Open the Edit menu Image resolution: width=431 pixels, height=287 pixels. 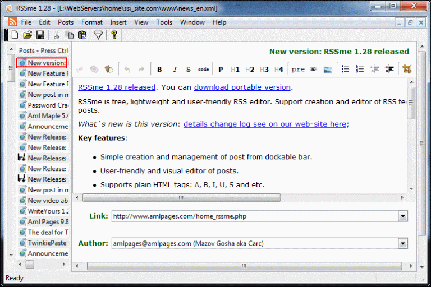coord(44,22)
